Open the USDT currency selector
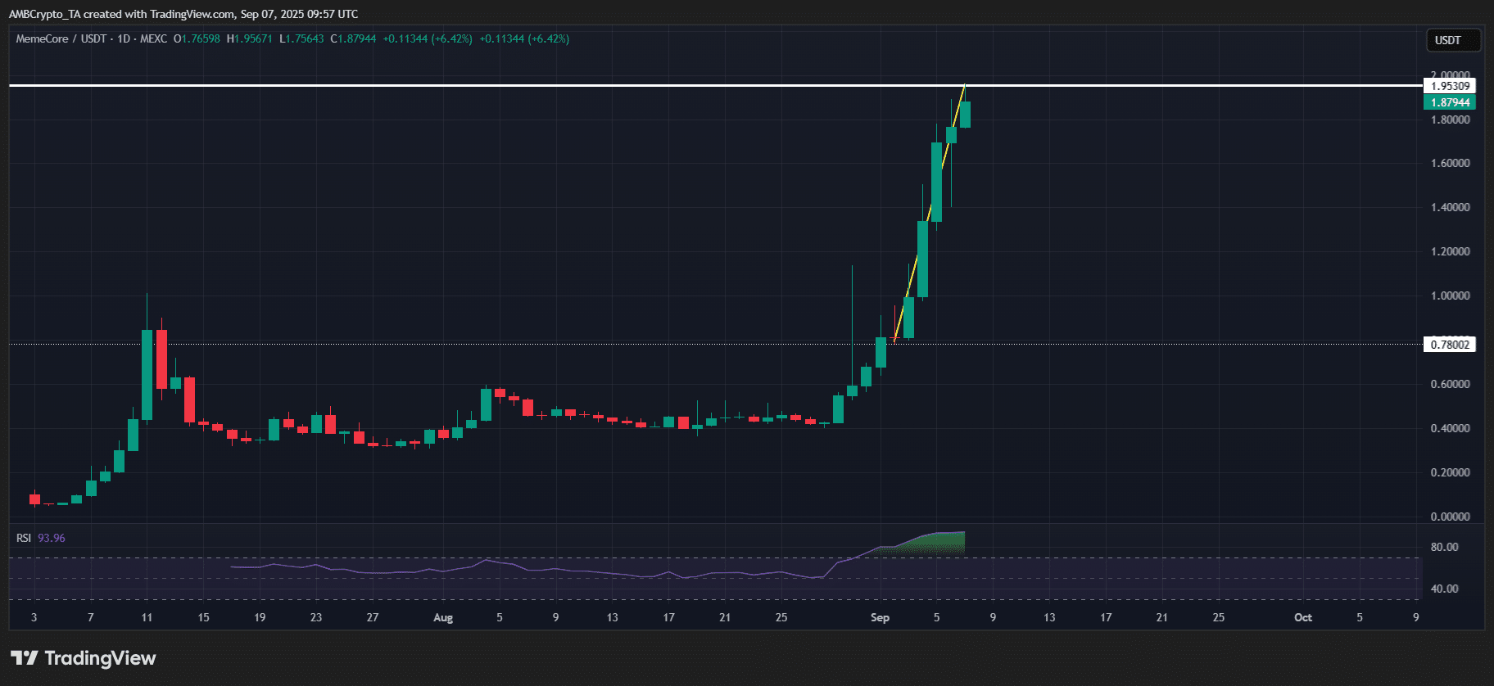The width and height of the screenshot is (1494, 686). (1447, 40)
